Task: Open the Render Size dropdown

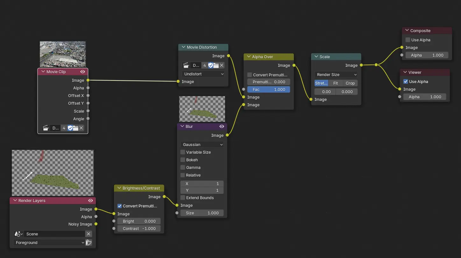Action: 336,75
